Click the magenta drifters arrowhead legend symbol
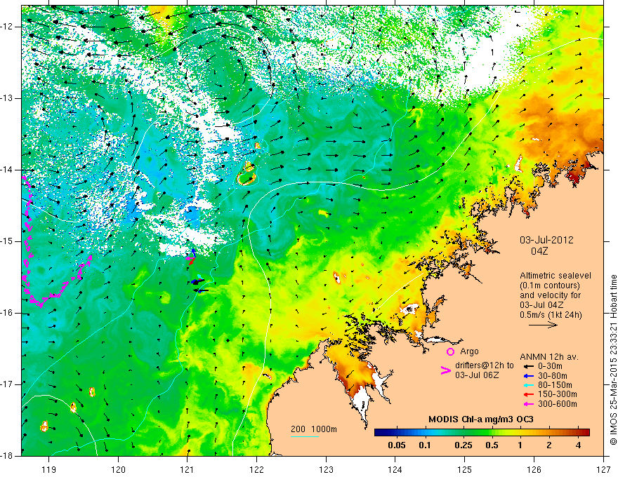 (445, 370)
